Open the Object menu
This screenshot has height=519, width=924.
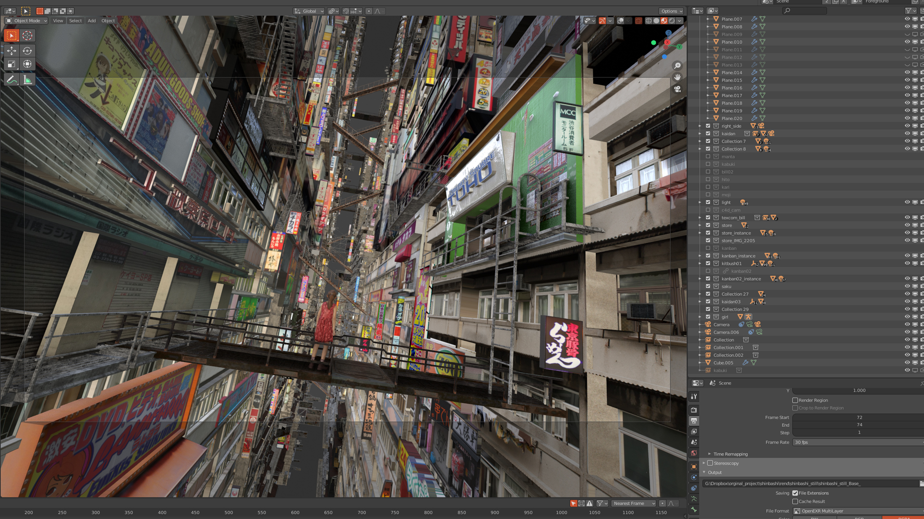click(108, 21)
